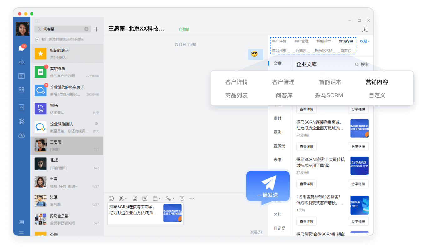
Task: Click 分享链接 under the 22分钟前 article
Action: pyautogui.click(x=358, y=147)
